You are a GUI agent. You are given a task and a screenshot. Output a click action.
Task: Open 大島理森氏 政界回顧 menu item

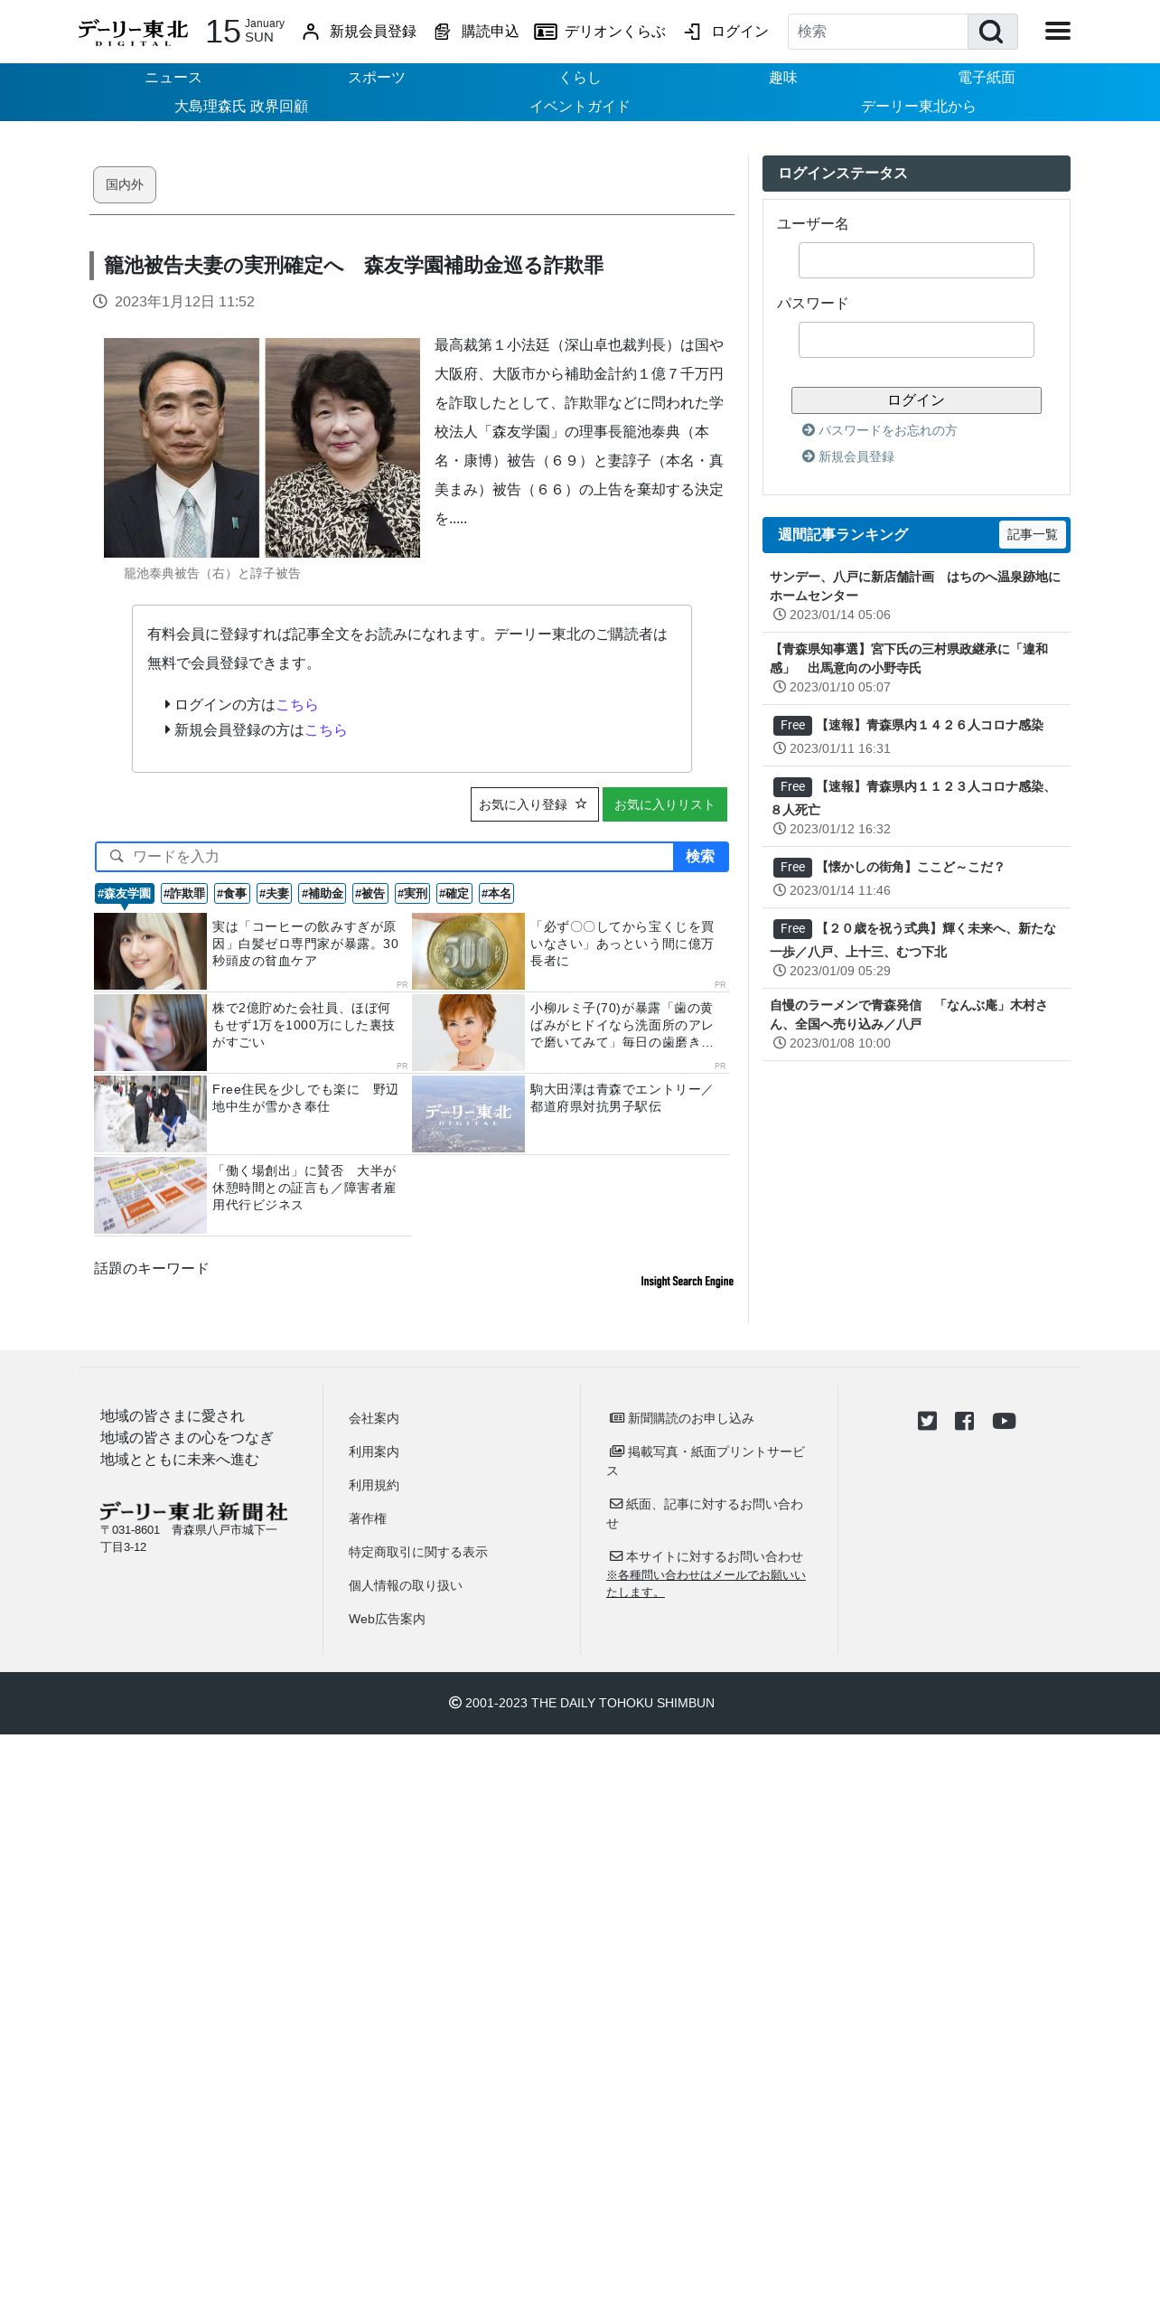click(241, 107)
